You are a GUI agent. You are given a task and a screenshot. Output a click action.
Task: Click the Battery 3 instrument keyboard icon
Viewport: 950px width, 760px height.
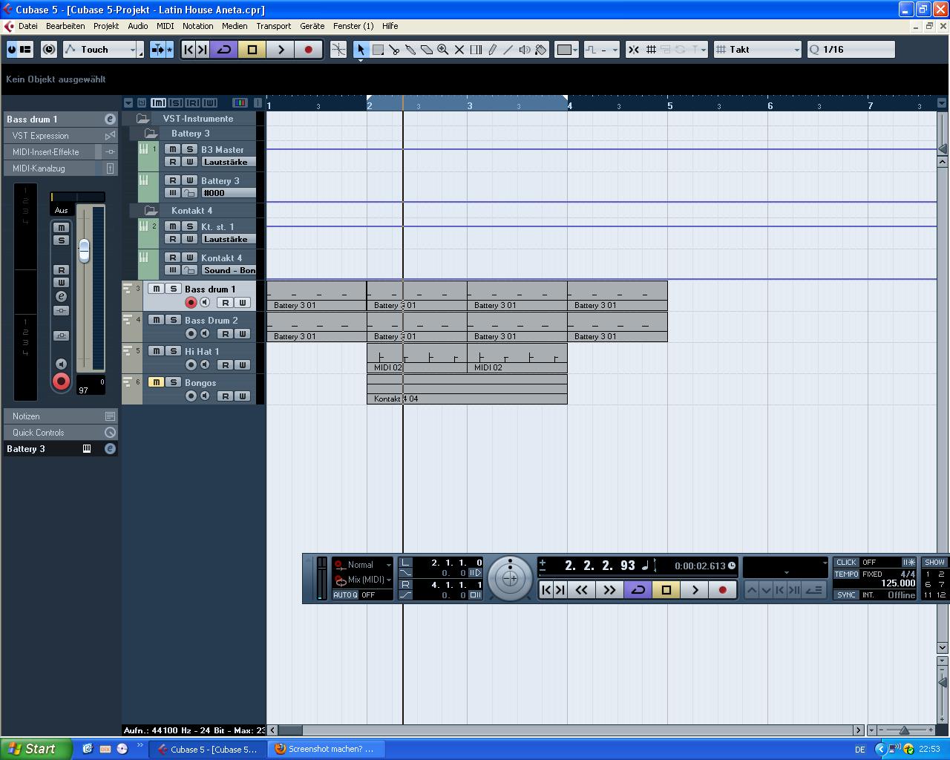[x=87, y=449]
